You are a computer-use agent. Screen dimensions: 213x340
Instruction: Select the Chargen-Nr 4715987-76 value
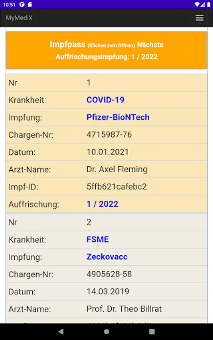[x=109, y=134]
